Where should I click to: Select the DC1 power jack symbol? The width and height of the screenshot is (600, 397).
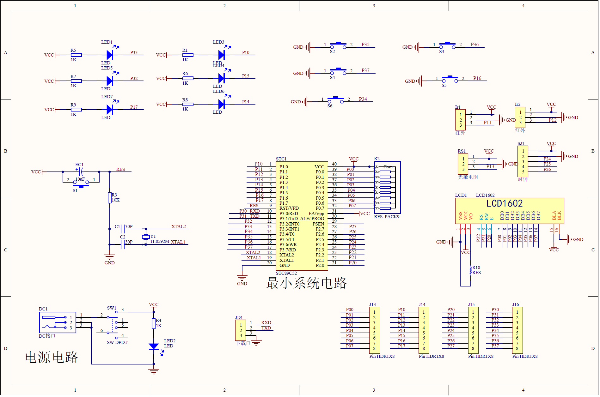[58, 322]
